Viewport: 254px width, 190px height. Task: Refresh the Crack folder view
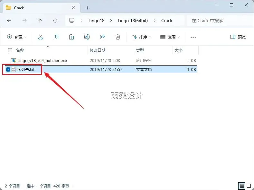(55, 21)
